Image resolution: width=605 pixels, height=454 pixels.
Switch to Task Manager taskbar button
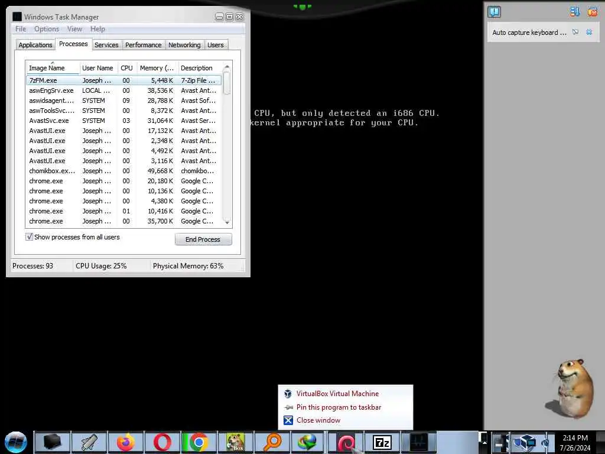click(x=419, y=442)
